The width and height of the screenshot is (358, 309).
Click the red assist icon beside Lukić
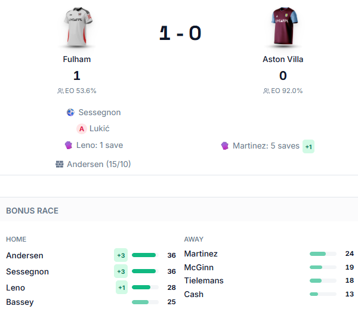pyautogui.click(x=82, y=128)
